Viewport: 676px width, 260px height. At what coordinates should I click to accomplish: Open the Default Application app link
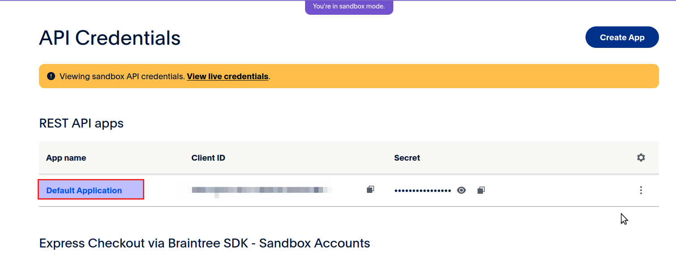click(84, 190)
